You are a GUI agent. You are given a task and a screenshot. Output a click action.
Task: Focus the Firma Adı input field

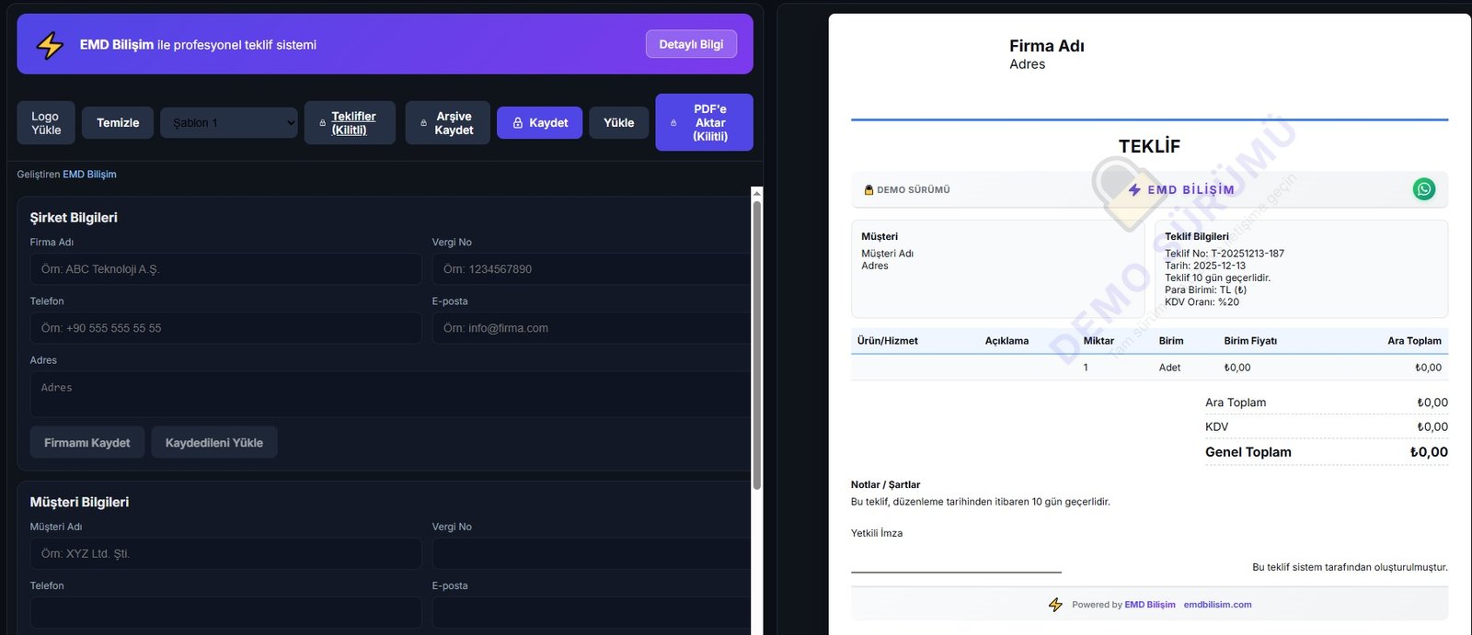[x=225, y=269]
